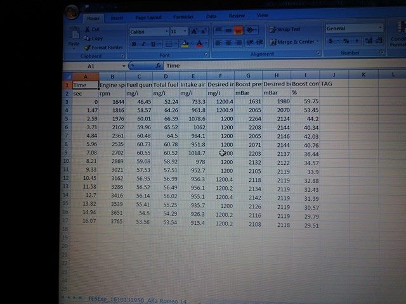The width and height of the screenshot is (406, 304).
Task: Open Clipboard group dialog launcher
Action: coord(122,56)
